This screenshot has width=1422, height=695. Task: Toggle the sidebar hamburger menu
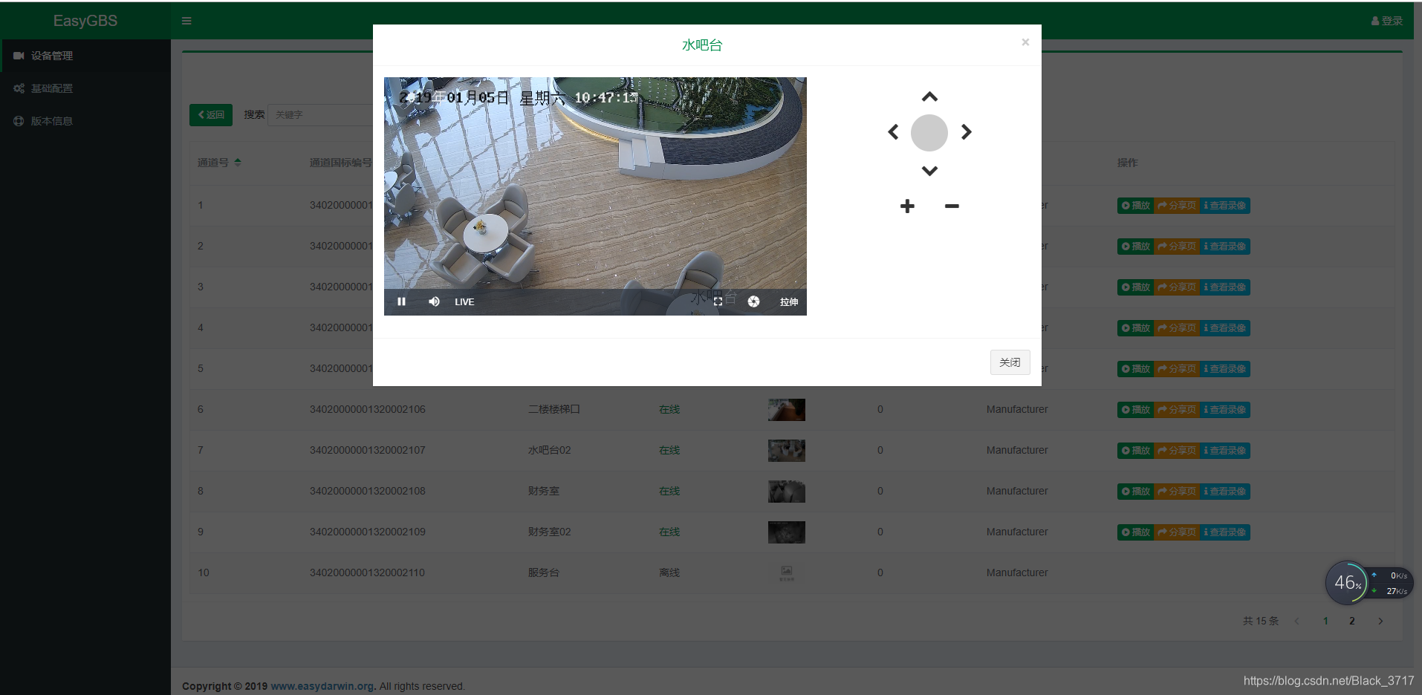tap(186, 21)
